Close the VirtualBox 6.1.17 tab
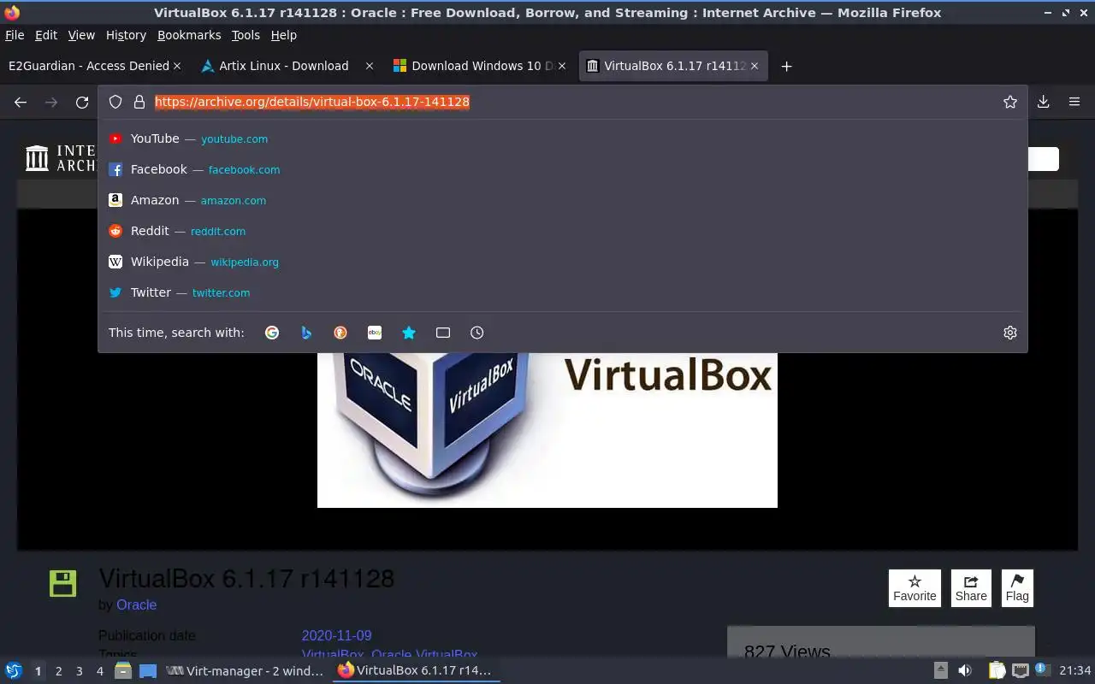Image resolution: width=1095 pixels, height=684 pixels. point(755,66)
